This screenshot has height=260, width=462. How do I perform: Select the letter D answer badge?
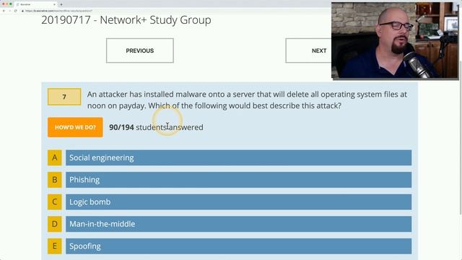[55, 224]
